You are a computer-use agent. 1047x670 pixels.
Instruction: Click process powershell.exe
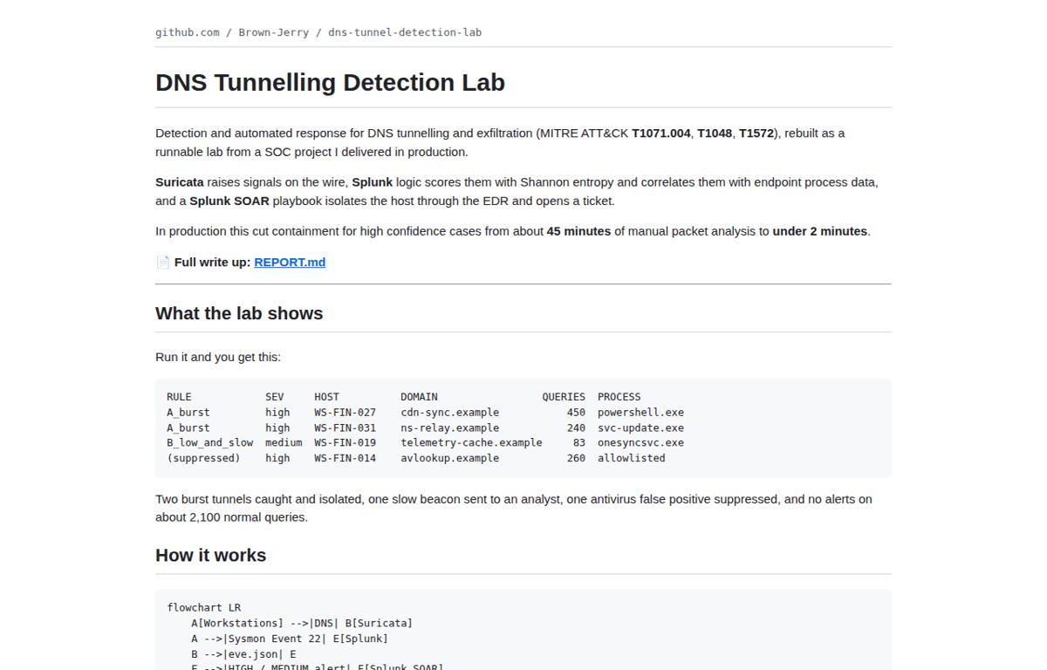tap(641, 413)
